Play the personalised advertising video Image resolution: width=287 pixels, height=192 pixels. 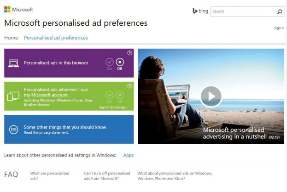(211, 96)
